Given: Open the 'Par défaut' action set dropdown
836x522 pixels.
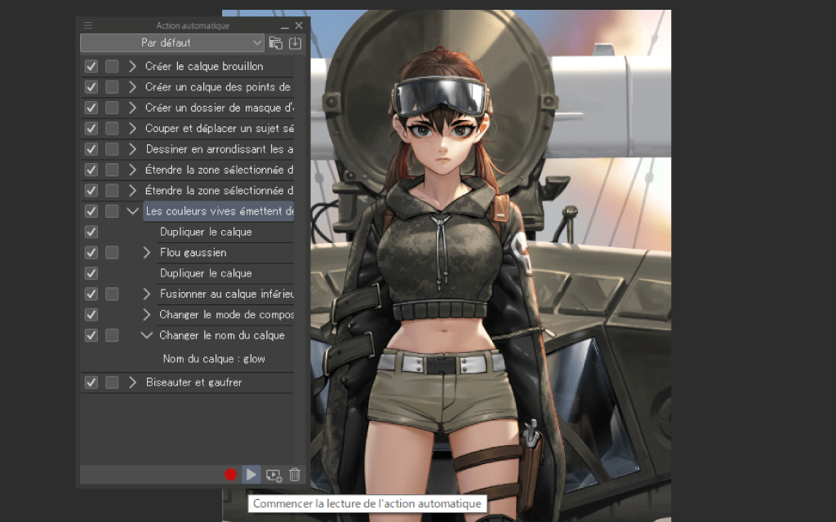Looking at the screenshot, I should pyautogui.click(x=172, y=42).
